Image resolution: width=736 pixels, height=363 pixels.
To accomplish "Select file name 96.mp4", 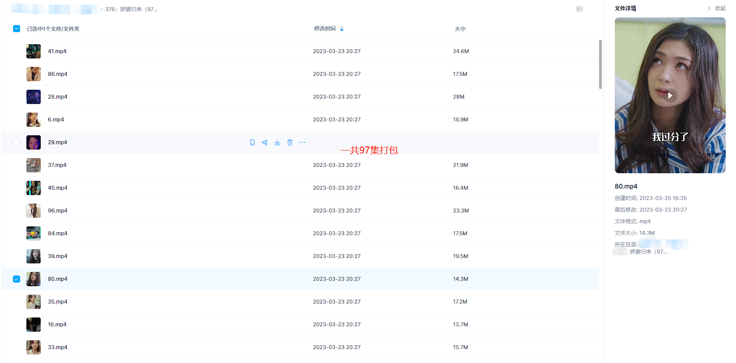I will tap(58, 211).
